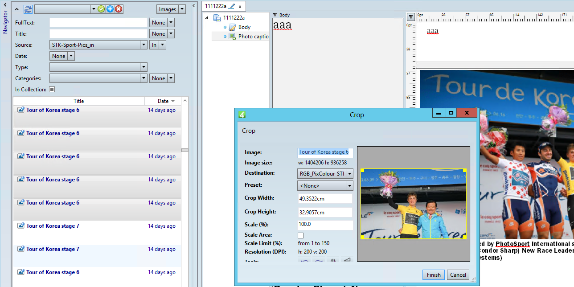
Task: Toggle the Scale Area checkbox
Action: [x=301, y=235]
